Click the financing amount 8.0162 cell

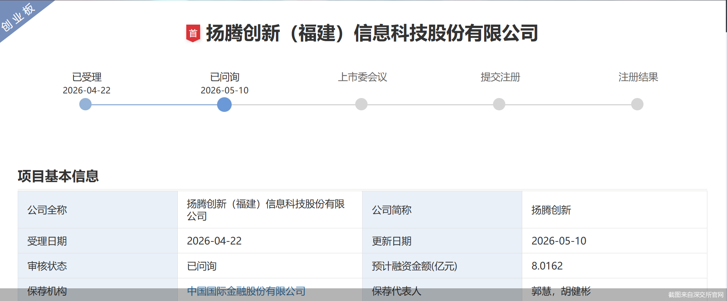tap(615, 266)
